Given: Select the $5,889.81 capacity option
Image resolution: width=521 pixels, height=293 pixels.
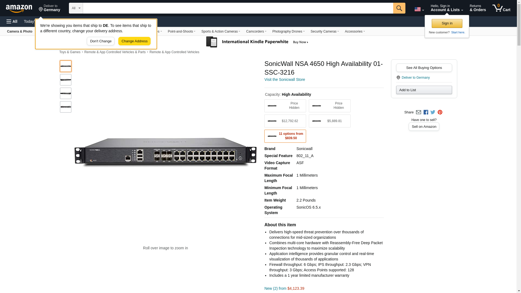Looking at the screenshot, I should [329, 121].
